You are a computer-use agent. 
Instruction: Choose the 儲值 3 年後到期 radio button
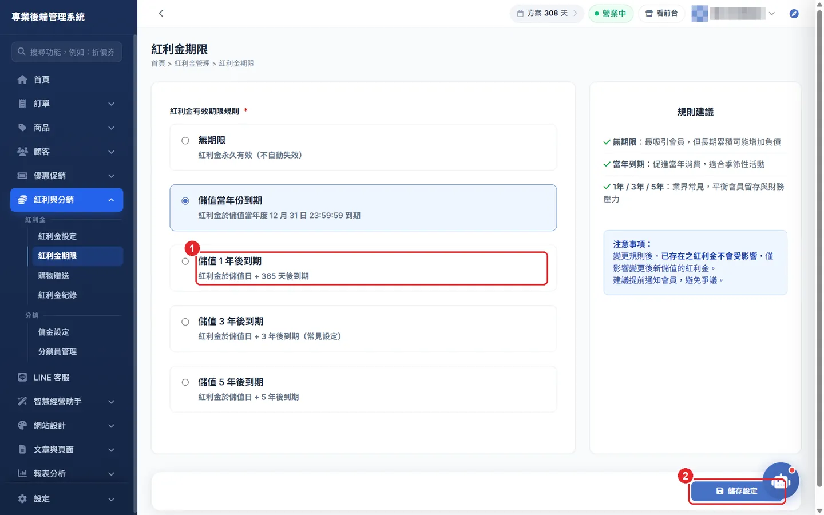point(185,322)
